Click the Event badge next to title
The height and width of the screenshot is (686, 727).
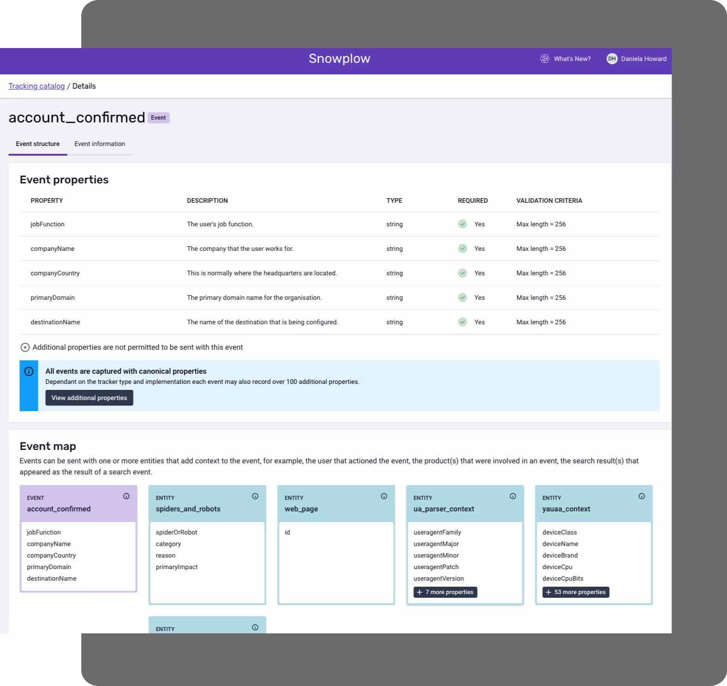tap(158, 118)
